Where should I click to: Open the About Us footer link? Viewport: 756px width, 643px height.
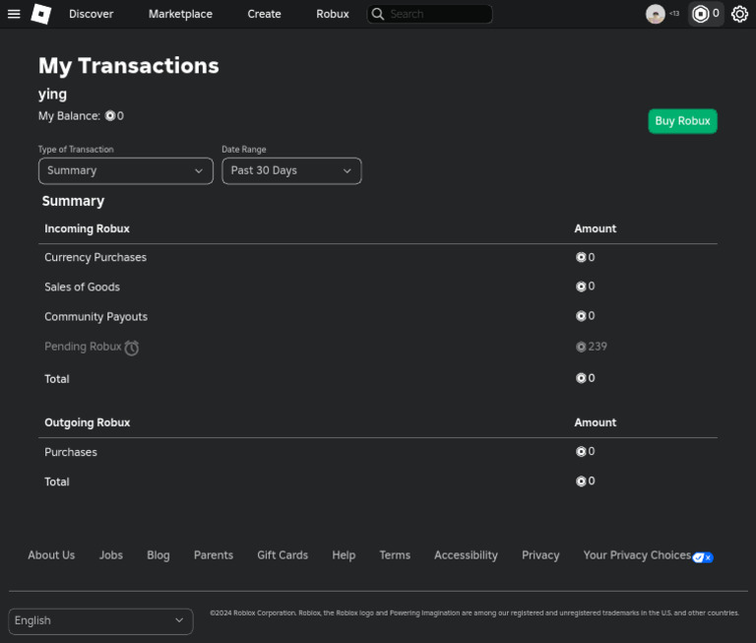(51, 555)
